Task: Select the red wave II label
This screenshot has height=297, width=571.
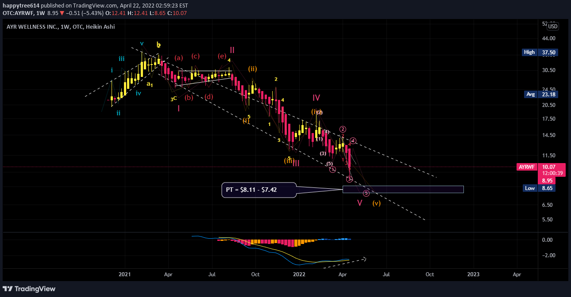Action: point(232,50)
